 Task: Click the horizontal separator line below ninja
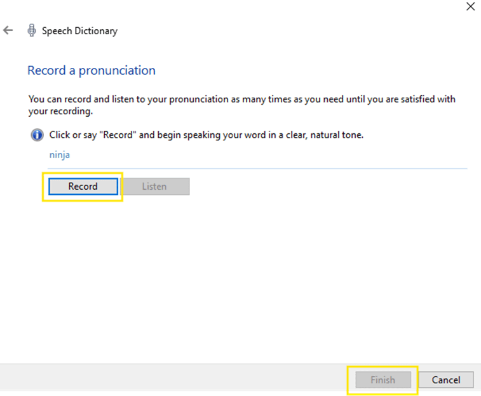tap(254, 168)
